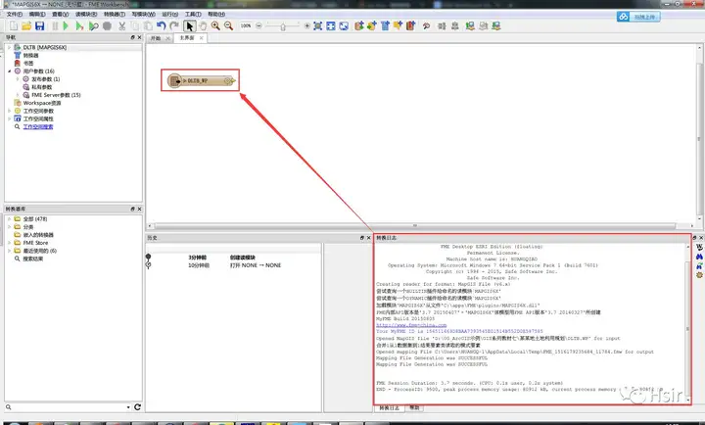Select the 创建读模块 history entry

[x=243, y=258]
